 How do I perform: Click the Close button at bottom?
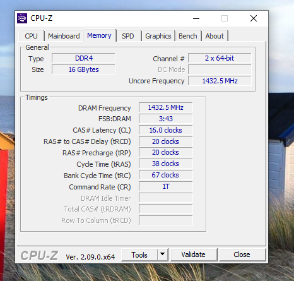click(x=242, y=254)
